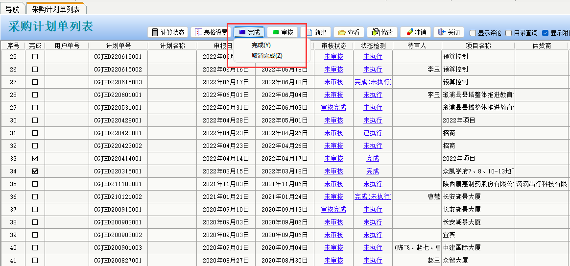The height and width of the screenshot is (266, 570).
Task: Click the 冲销 write-off button
Action: click(x=415, y=32)
